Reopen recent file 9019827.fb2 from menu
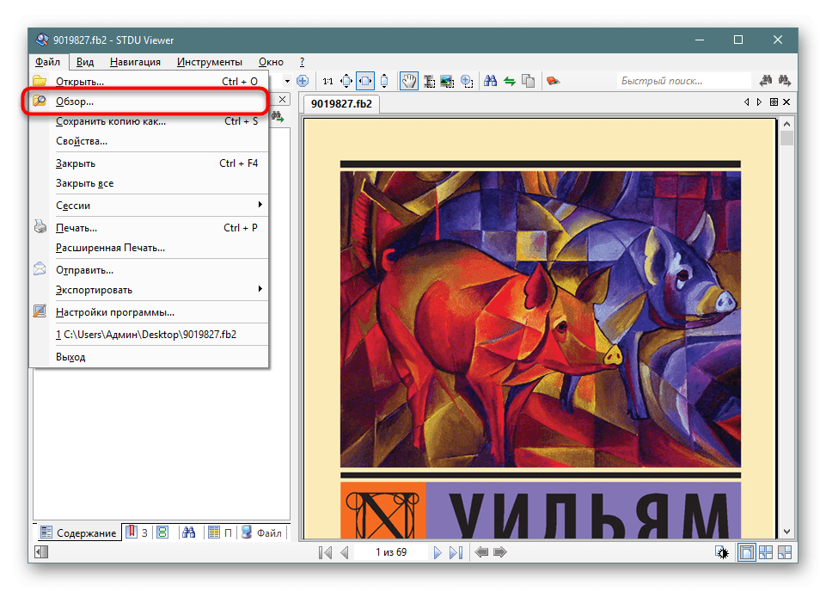 point(146,335)
